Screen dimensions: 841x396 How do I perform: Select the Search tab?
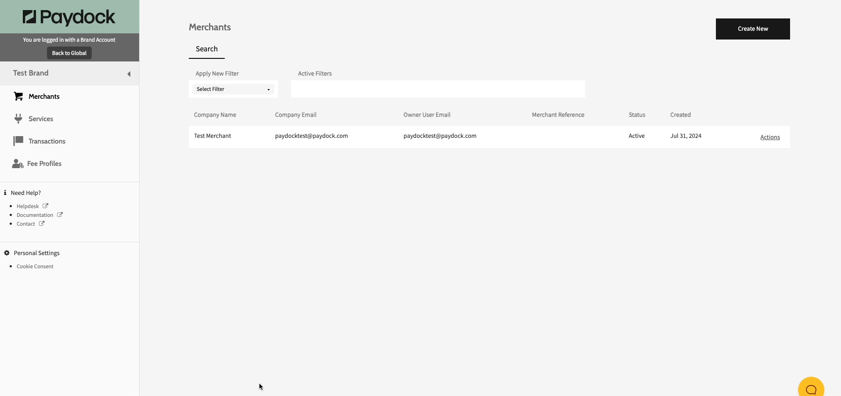[207, 49]
